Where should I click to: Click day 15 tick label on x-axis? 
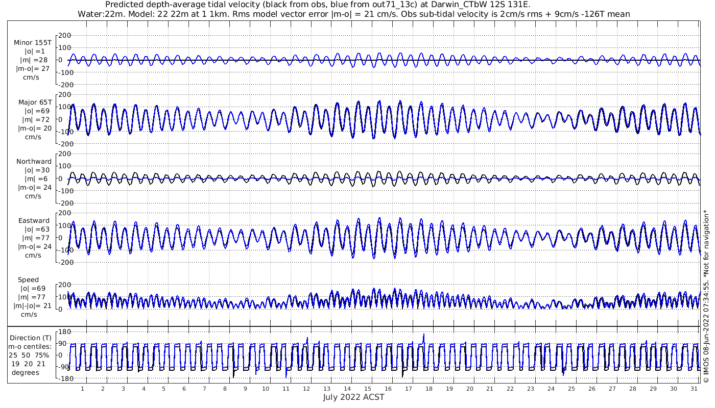click(368, 389)
